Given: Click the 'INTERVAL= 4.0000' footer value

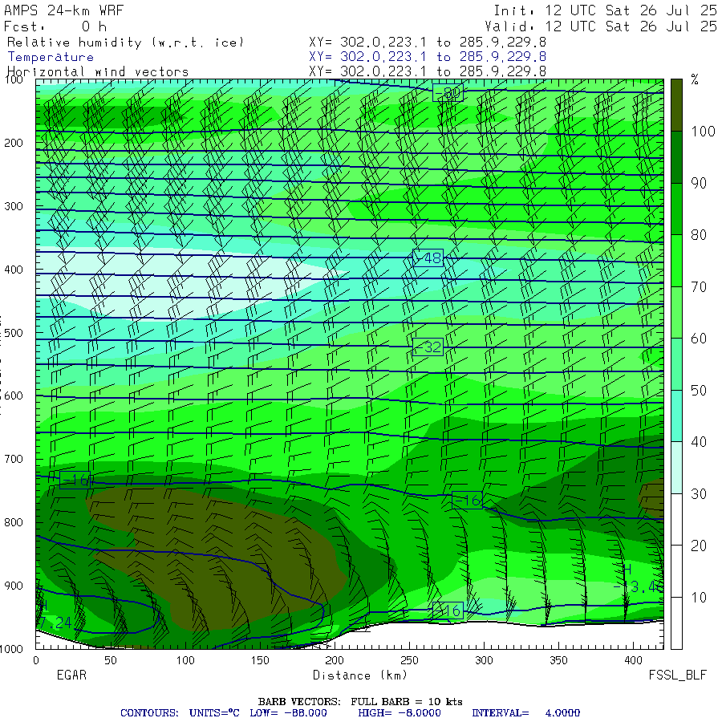Looking at the screenshot, I should click(x=525, y=713).
